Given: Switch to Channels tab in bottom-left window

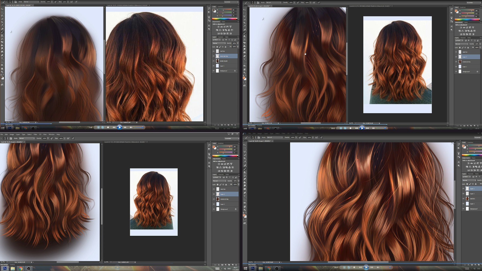Looking at the screenshot, I should pos(221,174).
